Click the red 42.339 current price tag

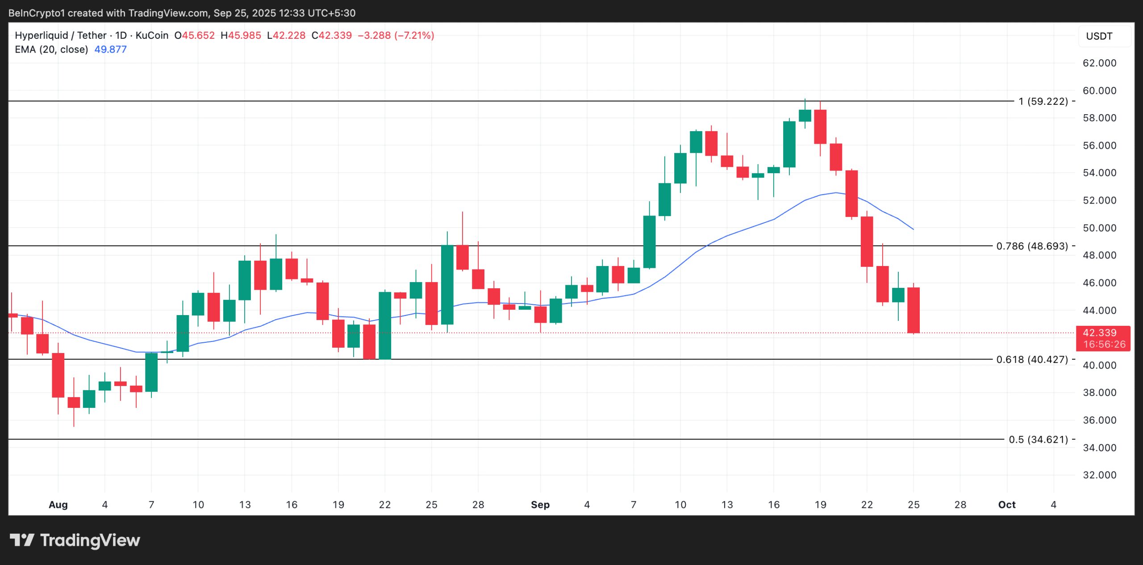click(x=1102, y=338)
